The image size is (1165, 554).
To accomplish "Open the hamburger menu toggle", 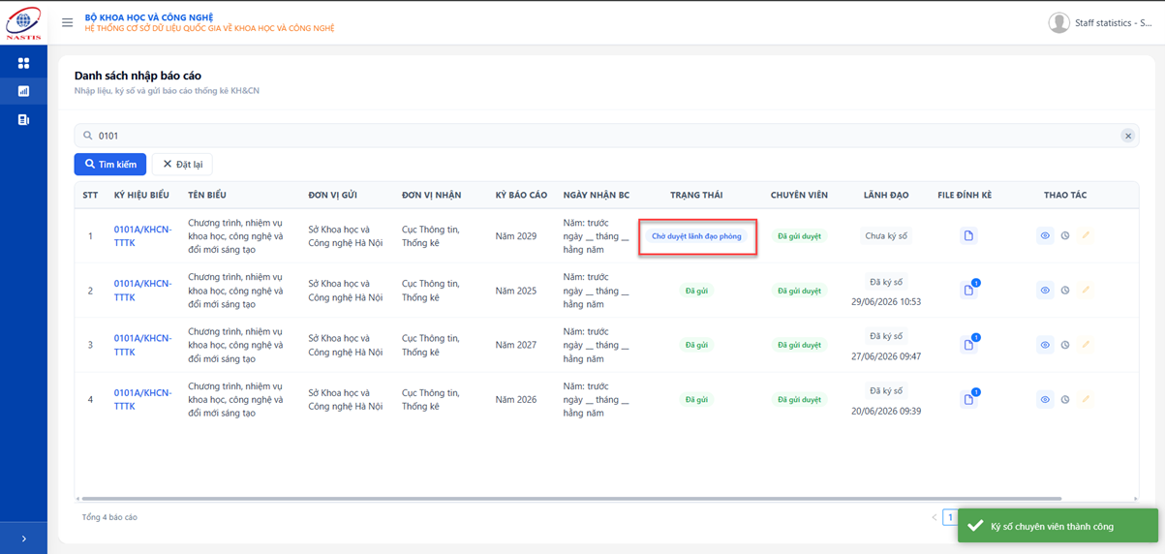I will coord(67,22).
